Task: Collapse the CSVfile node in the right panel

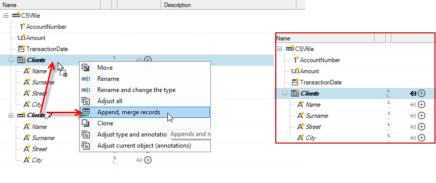Action: pos(279,49)
